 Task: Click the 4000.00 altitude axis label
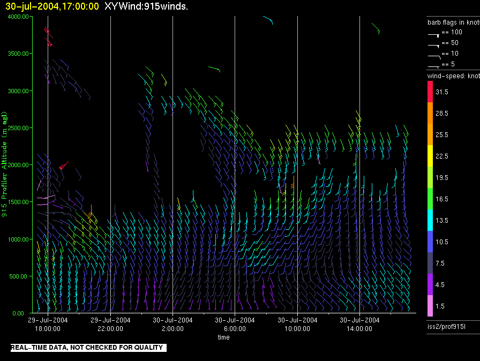click(x=18, y=17)
